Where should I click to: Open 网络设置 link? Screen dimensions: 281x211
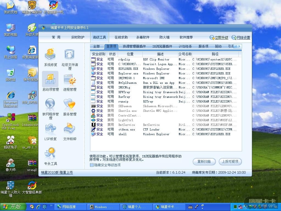pos(241,37)
